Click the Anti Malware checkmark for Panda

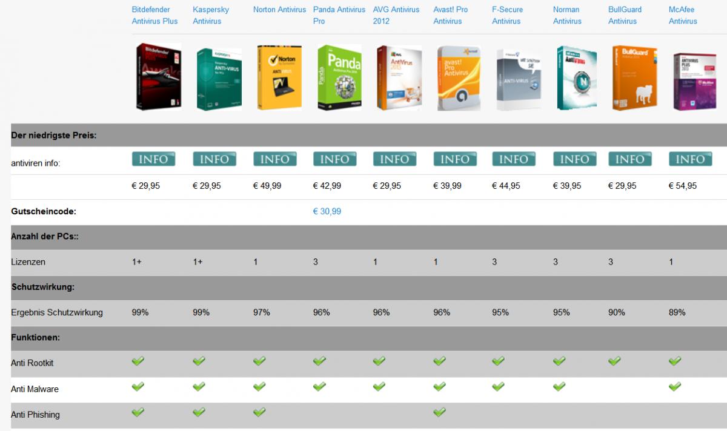[x=319, y=386]
